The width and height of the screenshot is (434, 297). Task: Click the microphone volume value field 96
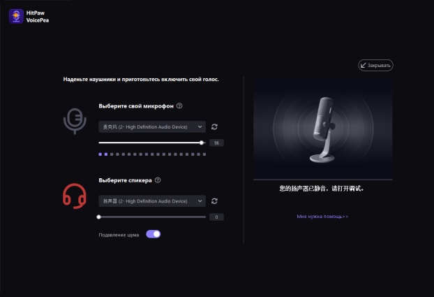click(216, 143)
